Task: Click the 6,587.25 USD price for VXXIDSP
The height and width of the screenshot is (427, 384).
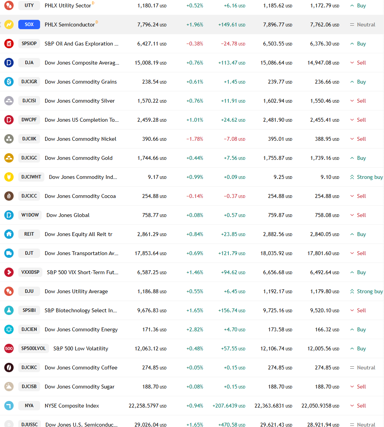Action: pos(152,272)
